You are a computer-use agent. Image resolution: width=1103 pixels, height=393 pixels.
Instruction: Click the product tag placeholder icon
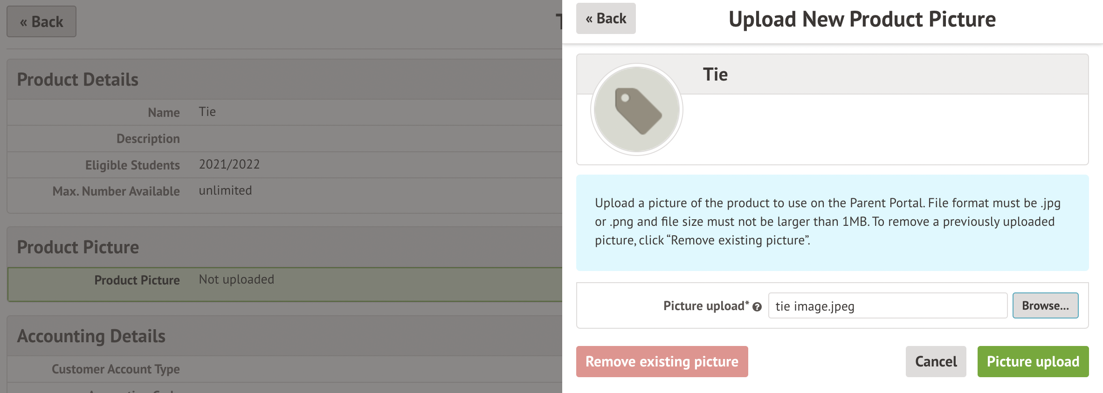tap(637, 110)
